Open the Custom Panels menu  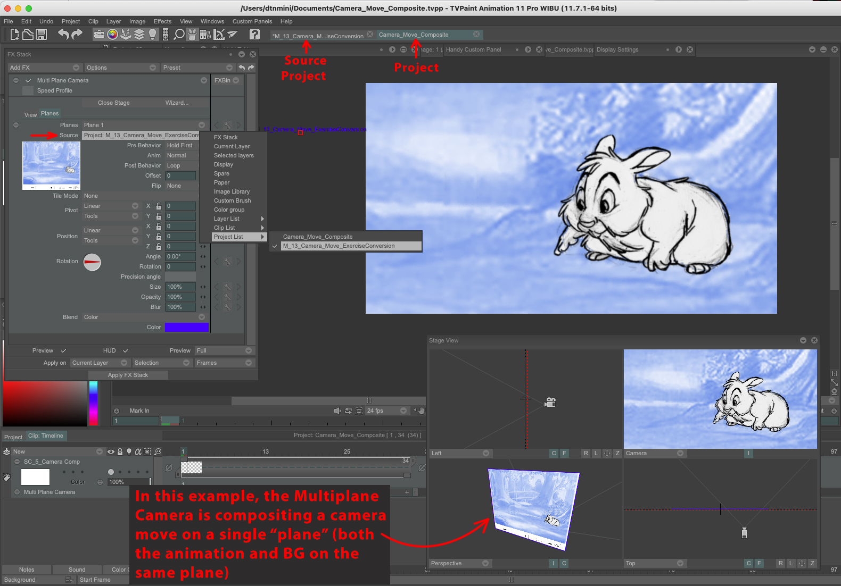tap(252, 21)
